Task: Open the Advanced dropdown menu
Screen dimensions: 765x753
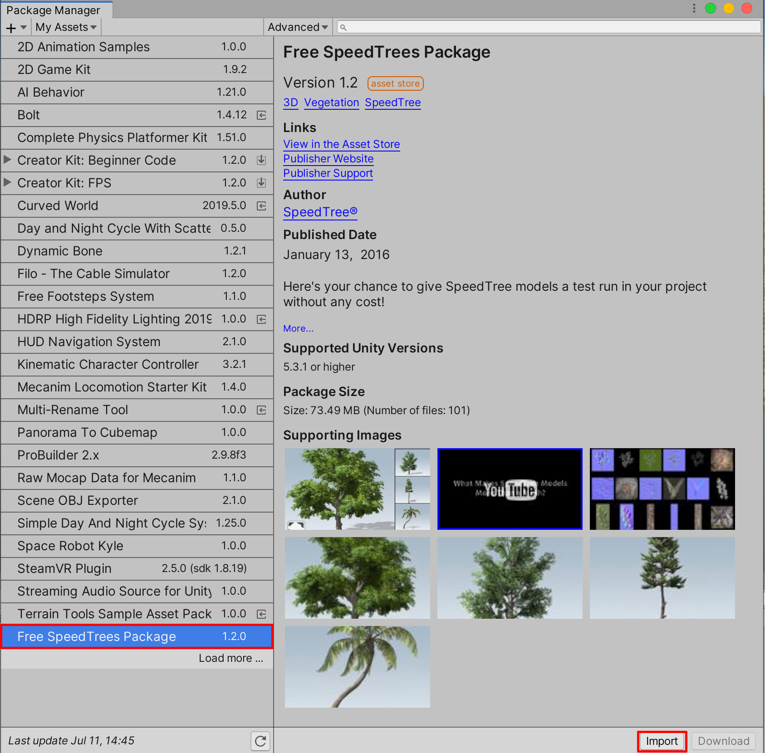Action: [x=298, y=27]
